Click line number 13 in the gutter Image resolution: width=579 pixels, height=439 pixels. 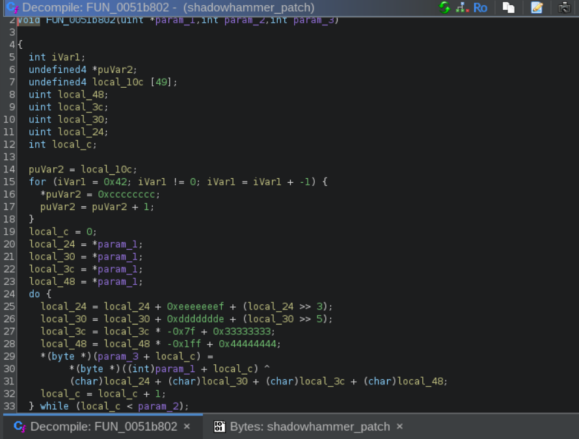(x=9, y=157)
